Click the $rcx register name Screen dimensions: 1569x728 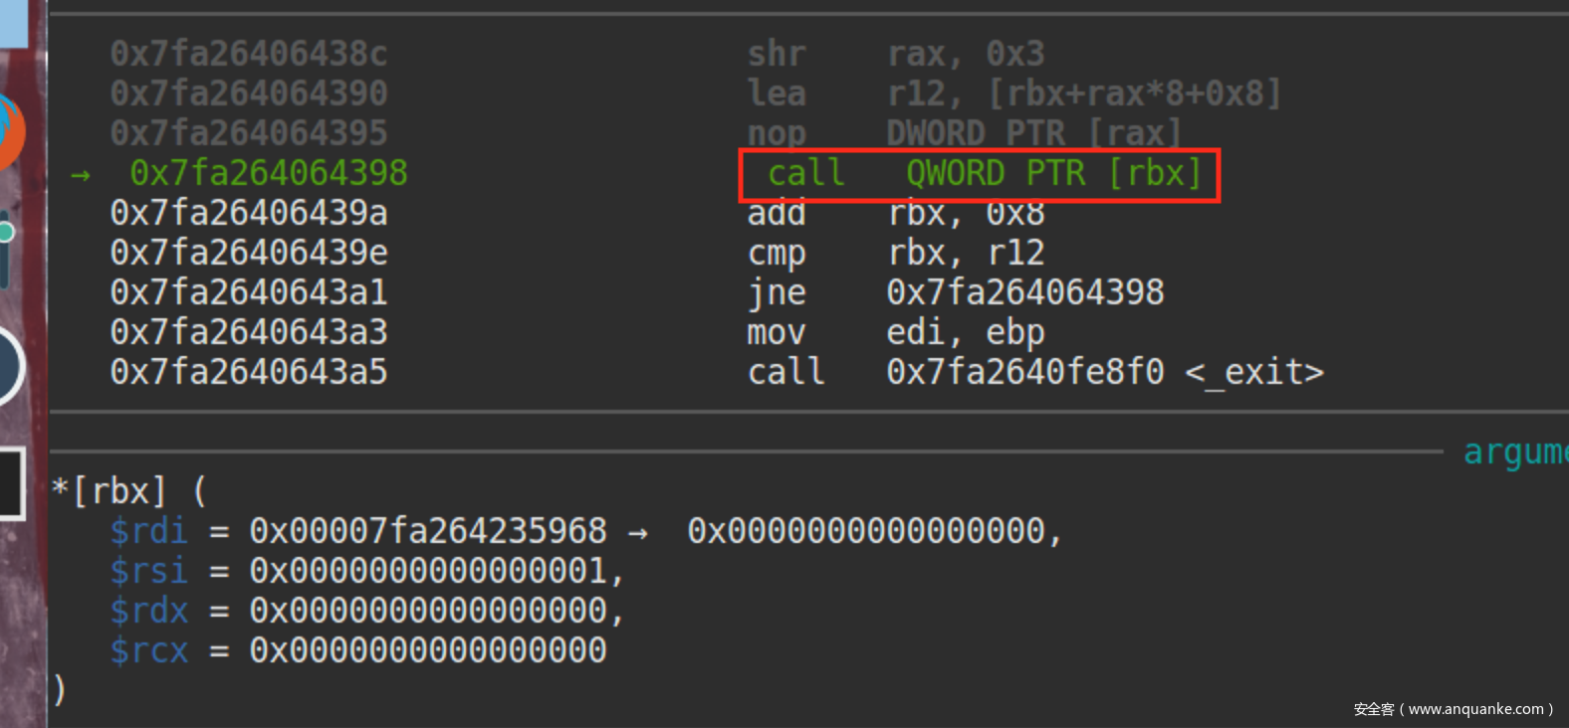click(148, 650)
